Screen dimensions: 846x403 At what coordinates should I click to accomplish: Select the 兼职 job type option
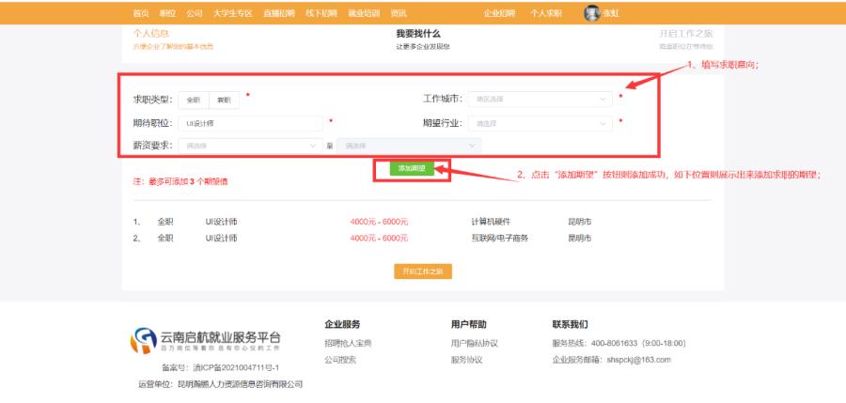coord(223,100)
